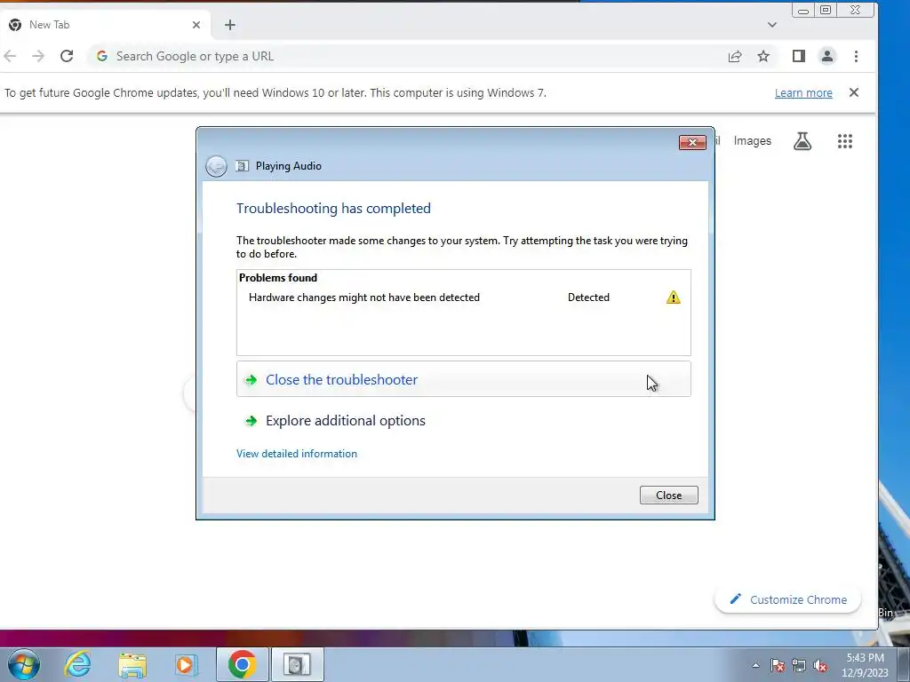Screen dimensions: 910x682
Task: Open the Chrome profile avatar
Action: point(827,56)
